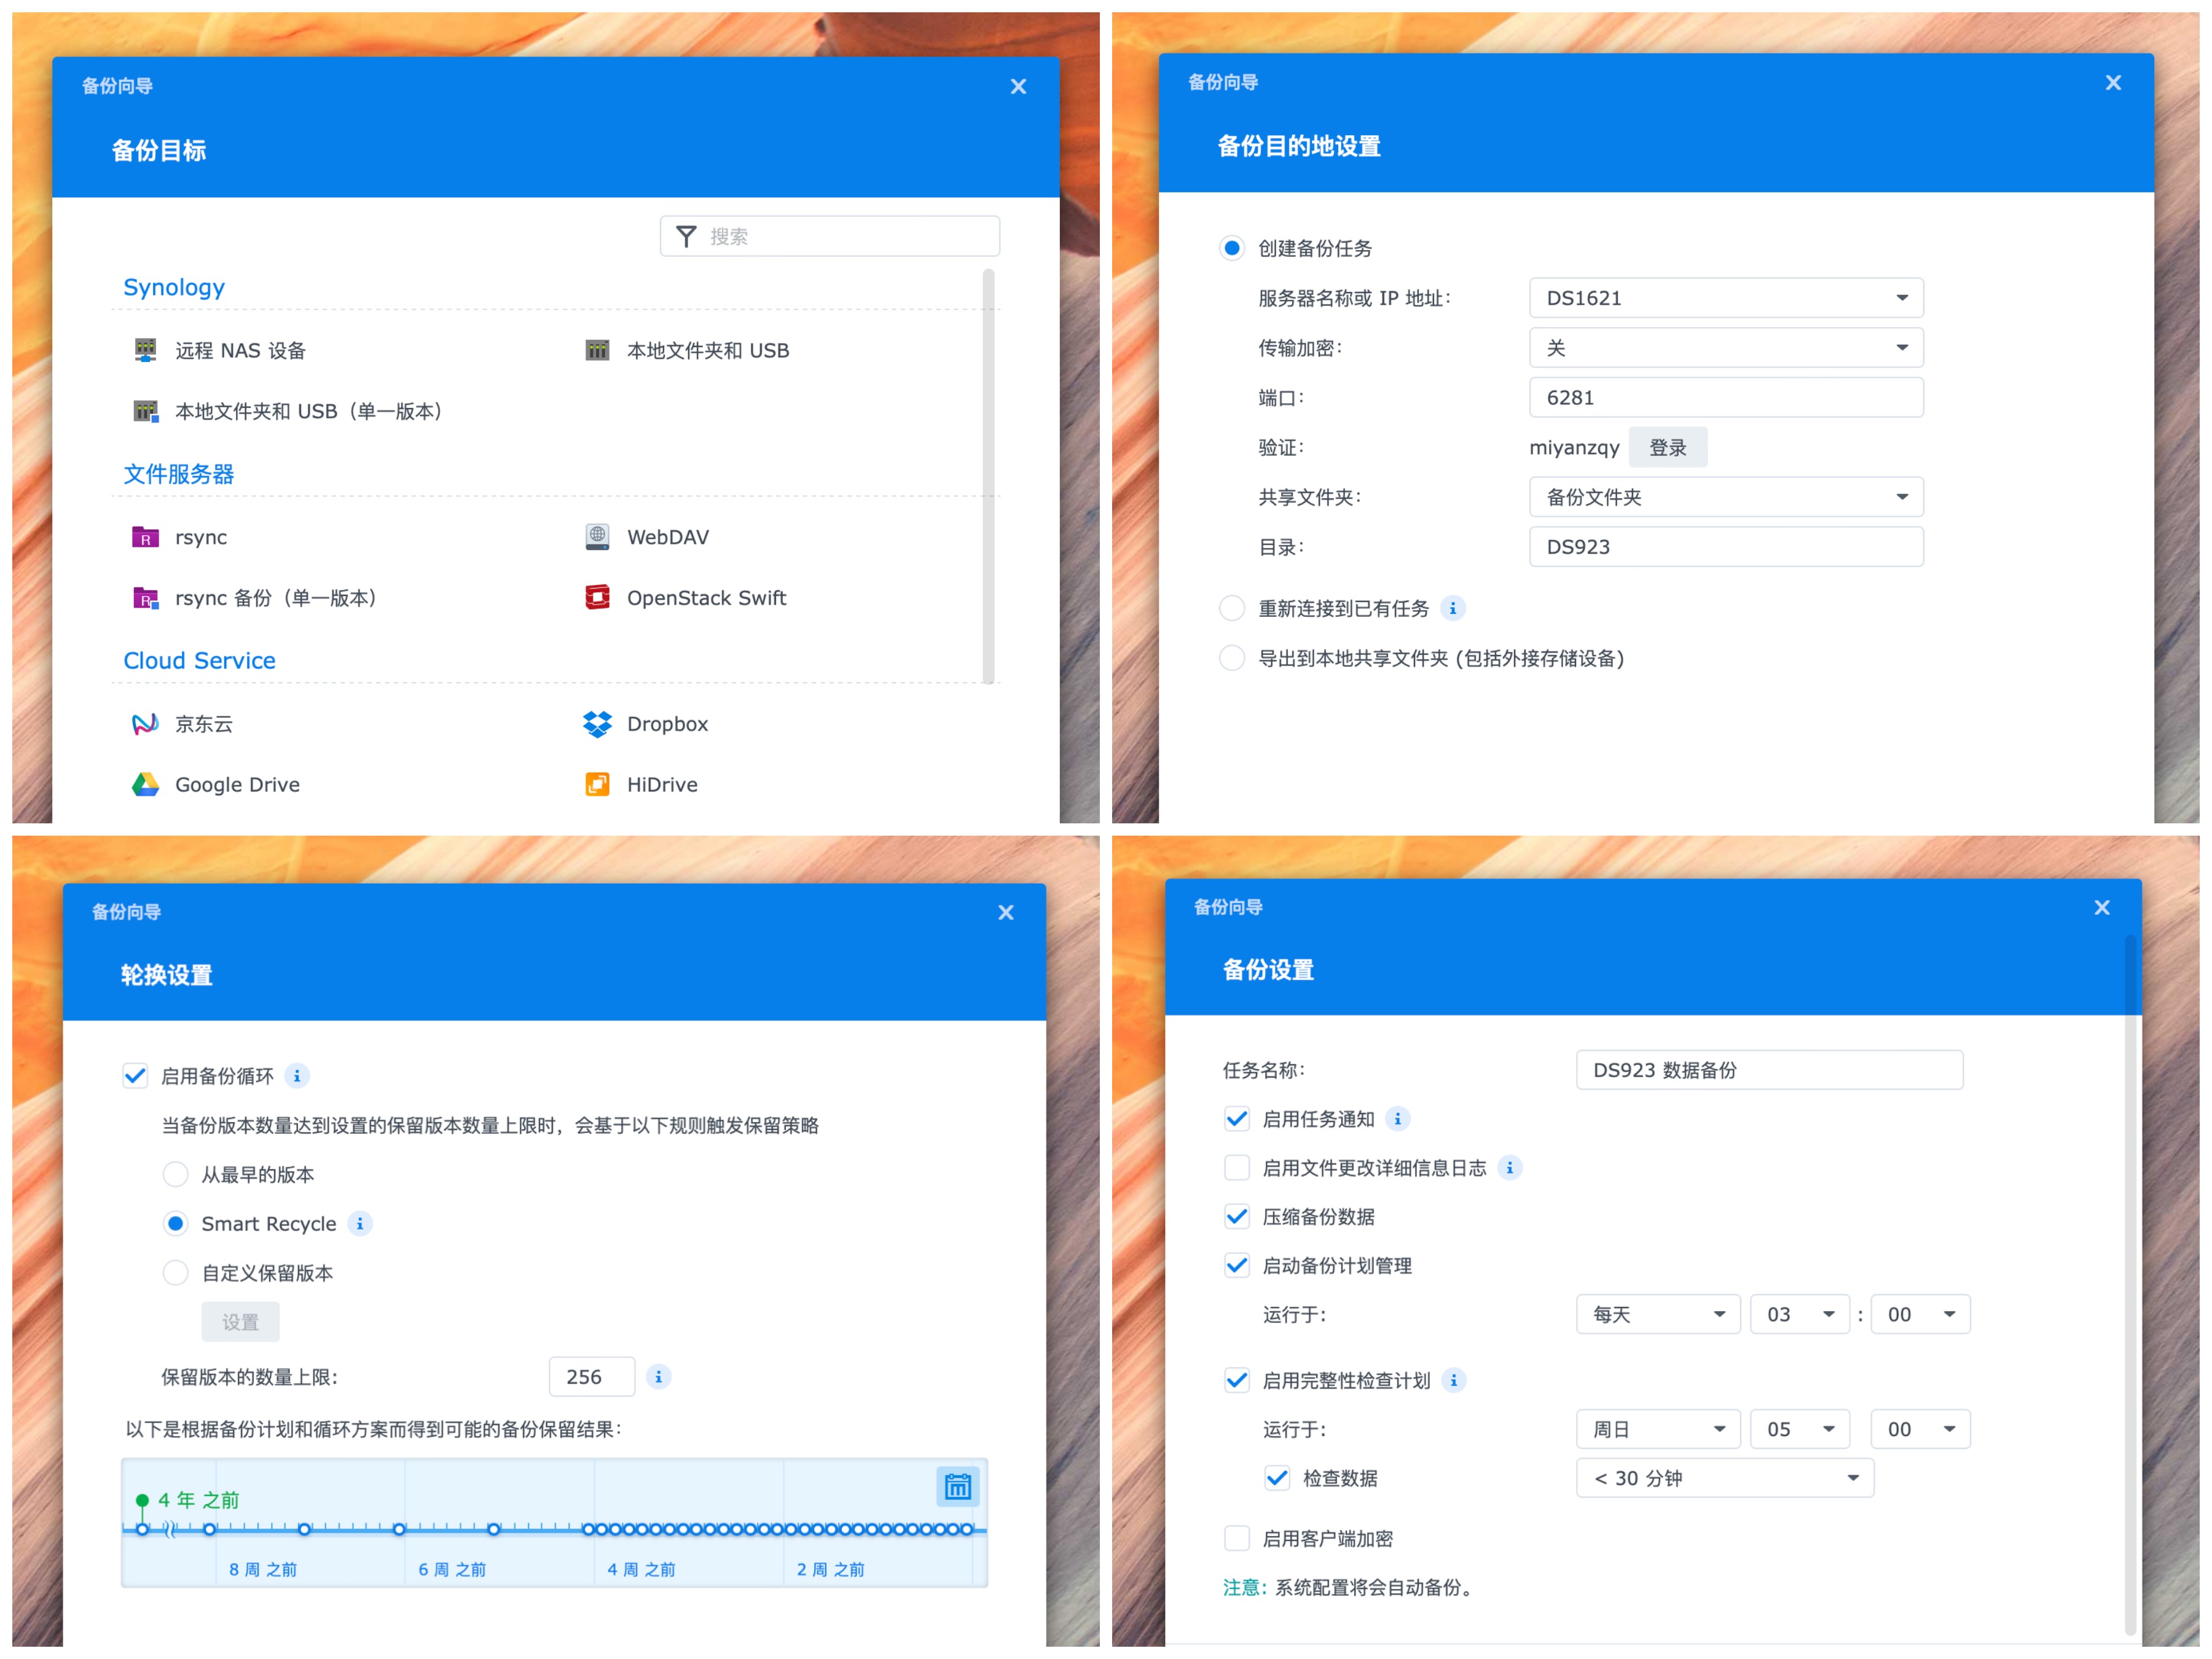
Task: Click the 搜索 search field
Action: [x=830, y=235]
